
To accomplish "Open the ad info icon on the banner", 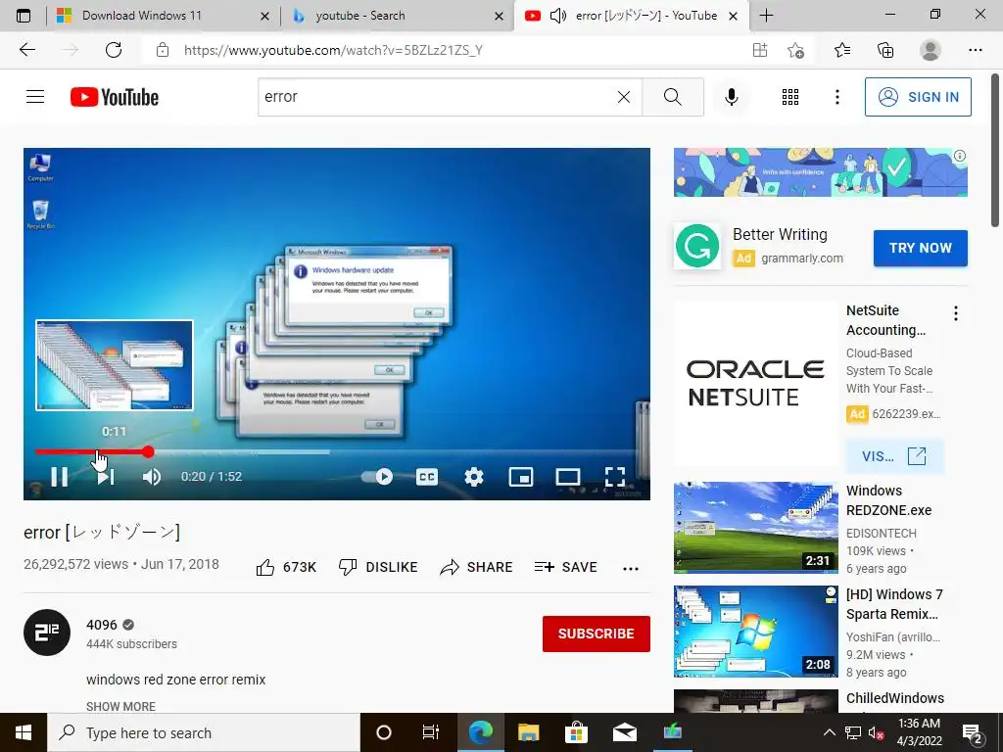I will click(x=960, y=156).
